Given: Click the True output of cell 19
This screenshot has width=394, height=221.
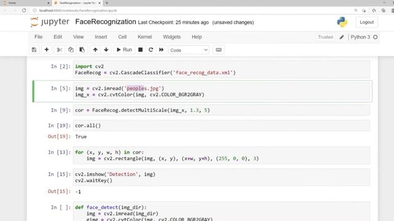Looking at the screenshot, I should (x=81, y=136).
